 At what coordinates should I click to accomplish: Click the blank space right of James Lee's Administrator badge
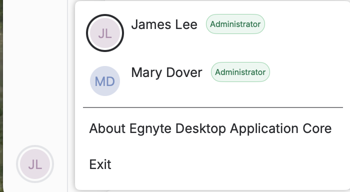tap(306, 24)
